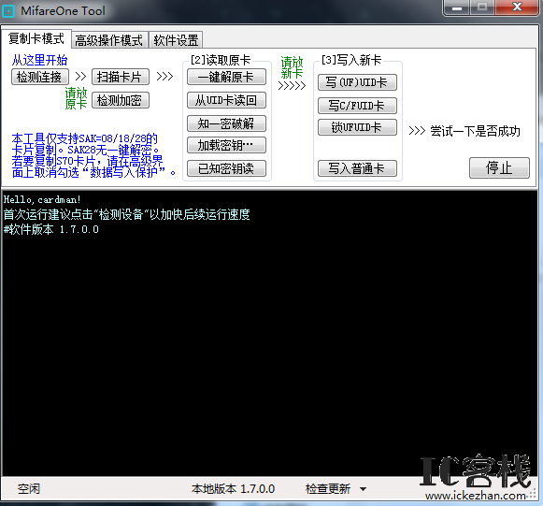
Task: Expand the 检查更新 dropdown arrow
Action: [363, 489]
